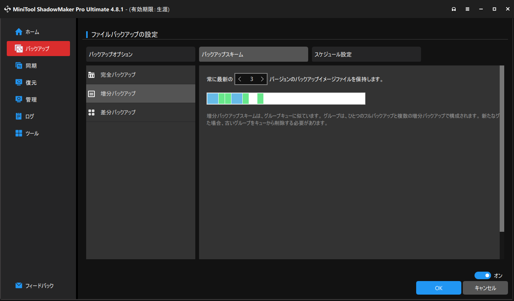Turn off the オン toggle switch

point(483,275)
